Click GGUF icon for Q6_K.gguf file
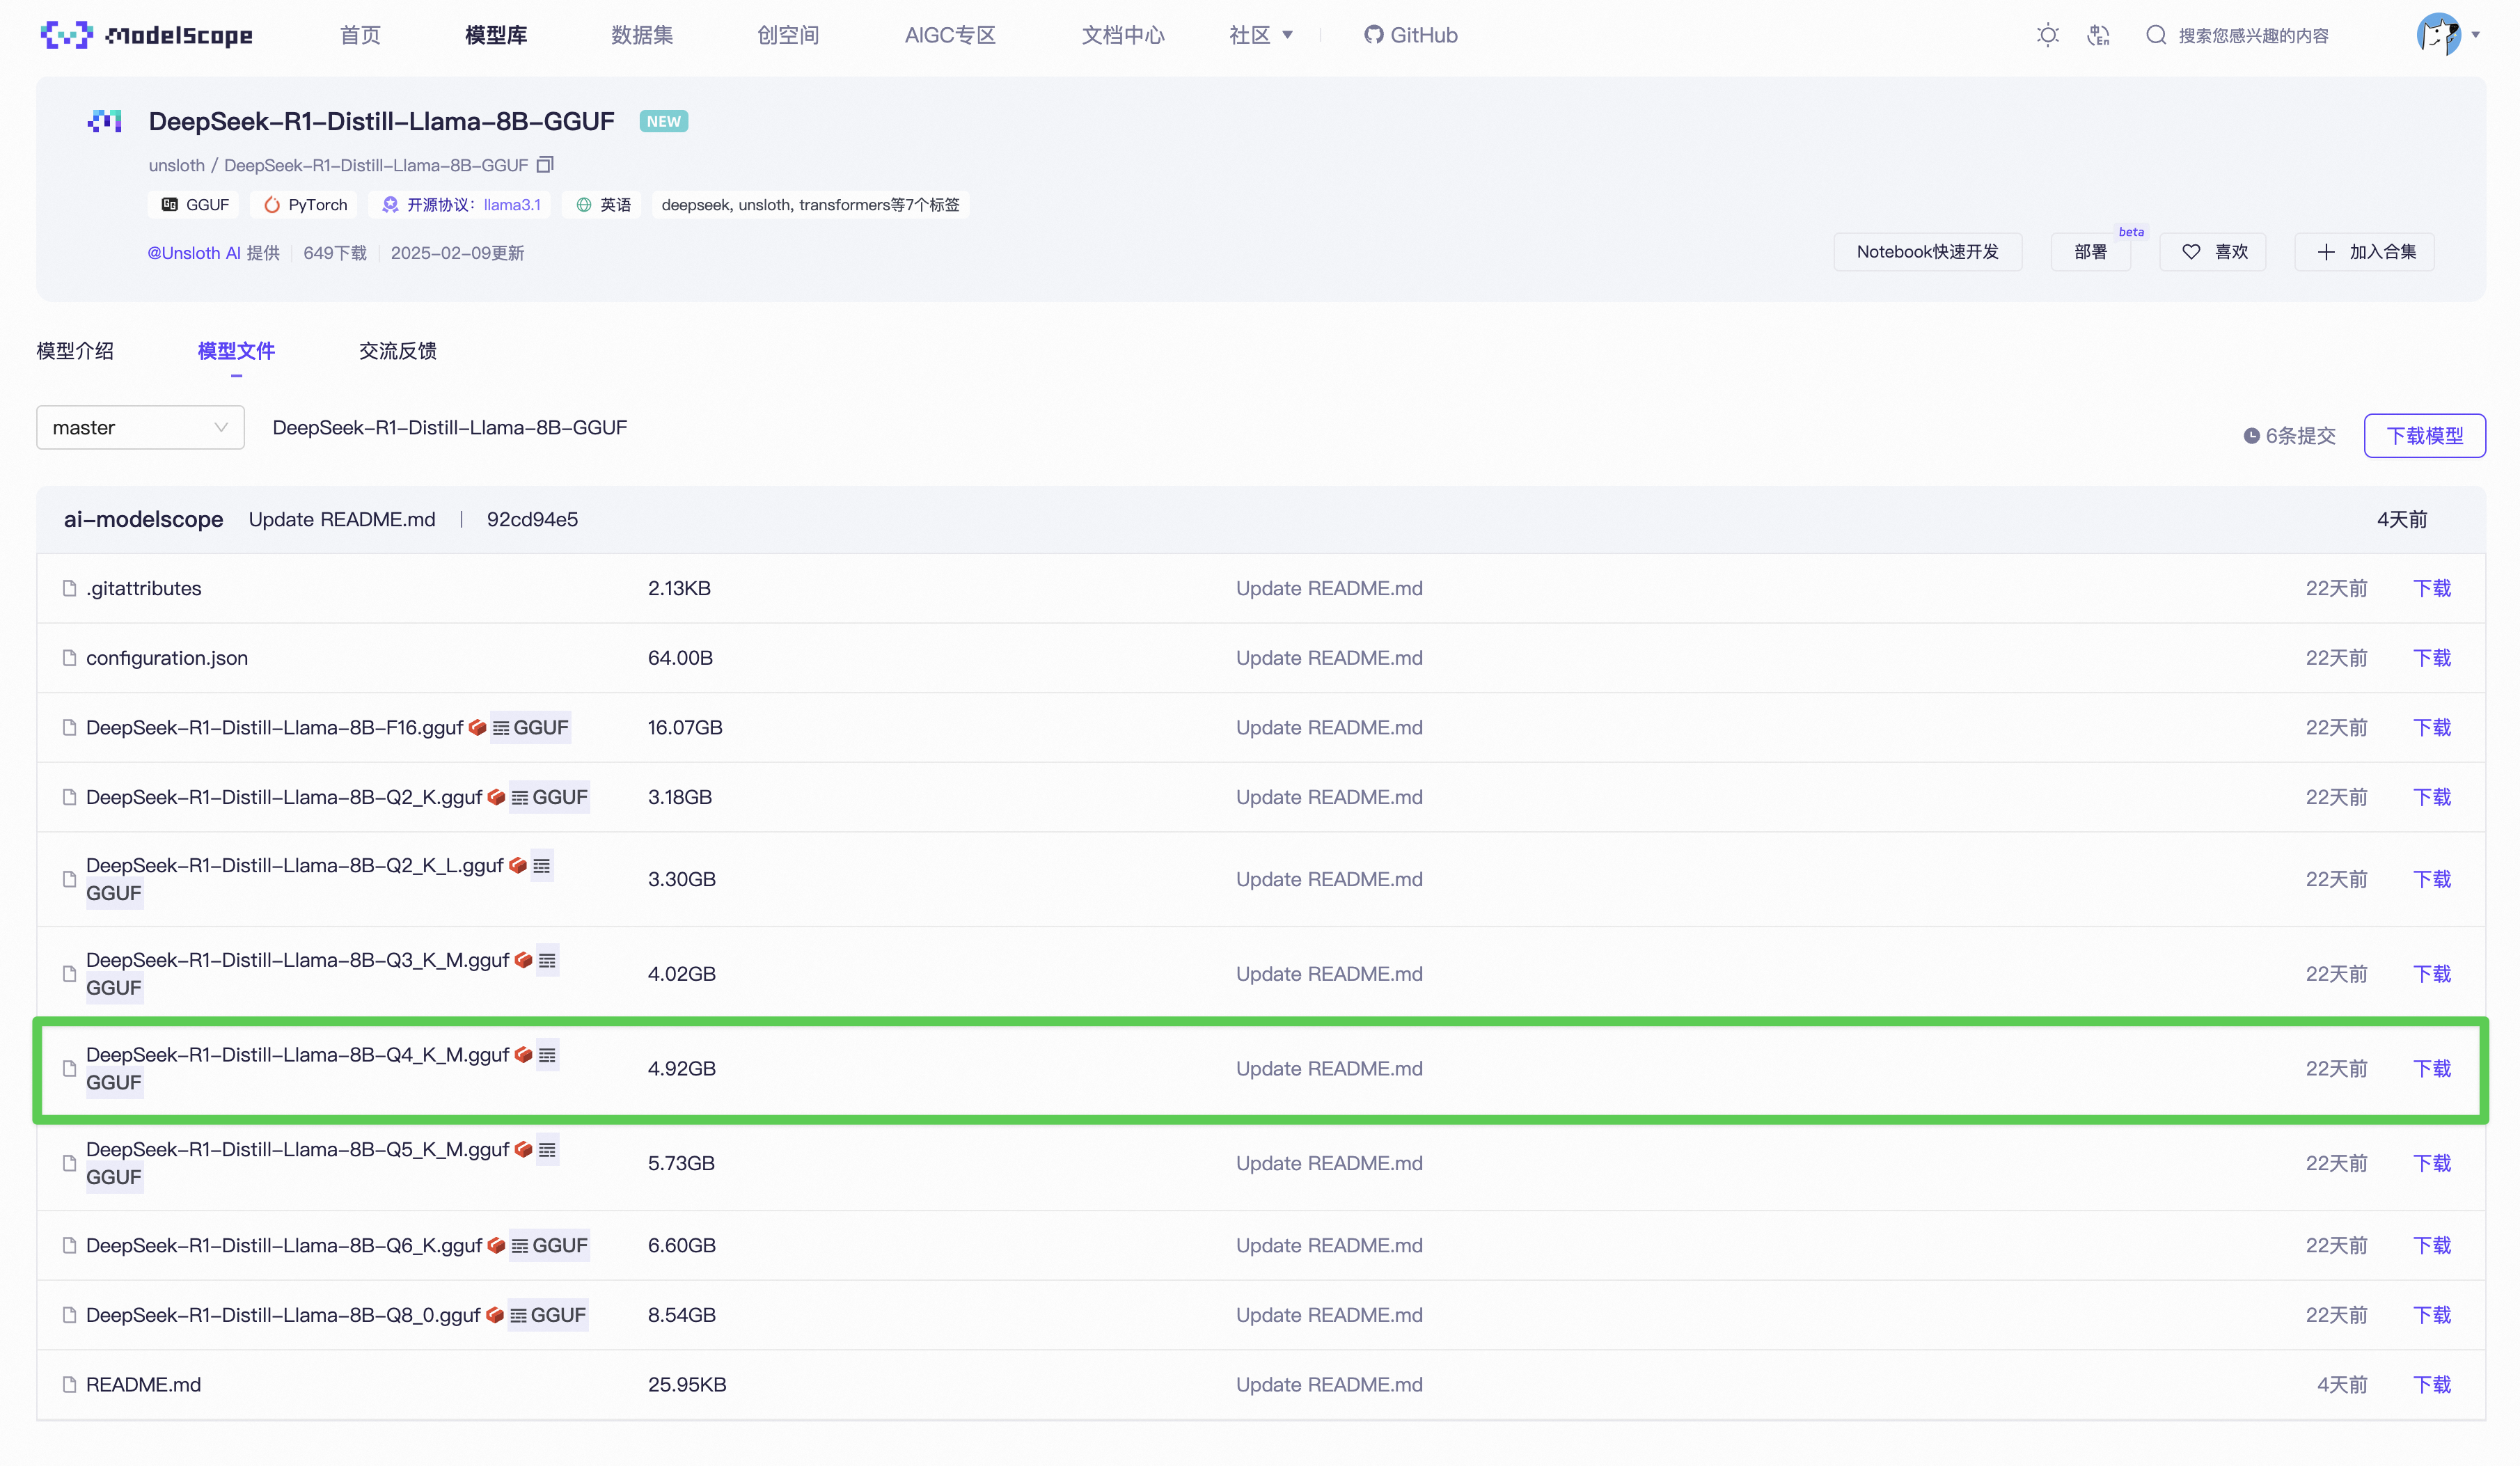Screen dimensions: 2520x1466 click(x=520, y=1246)
